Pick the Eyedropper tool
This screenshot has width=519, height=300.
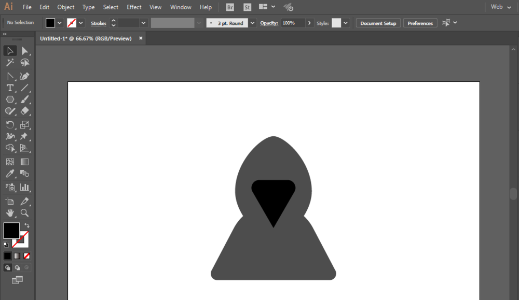(x=10, y=174)
